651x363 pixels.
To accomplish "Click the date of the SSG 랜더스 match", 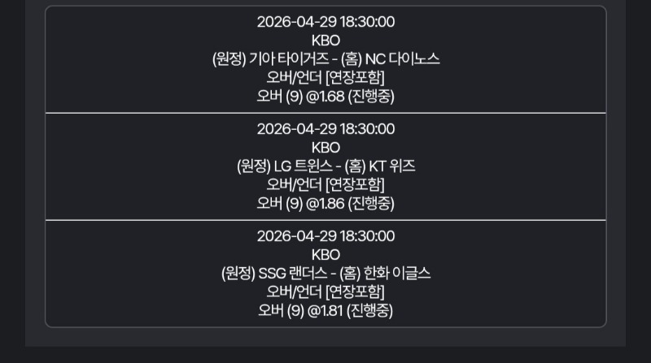I will 325,236.
